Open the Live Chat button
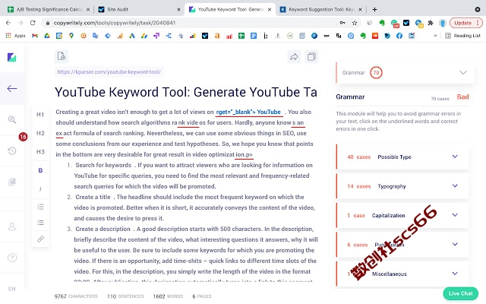The width and height of the screenshot is (486, 304). (x=461, y=293)
